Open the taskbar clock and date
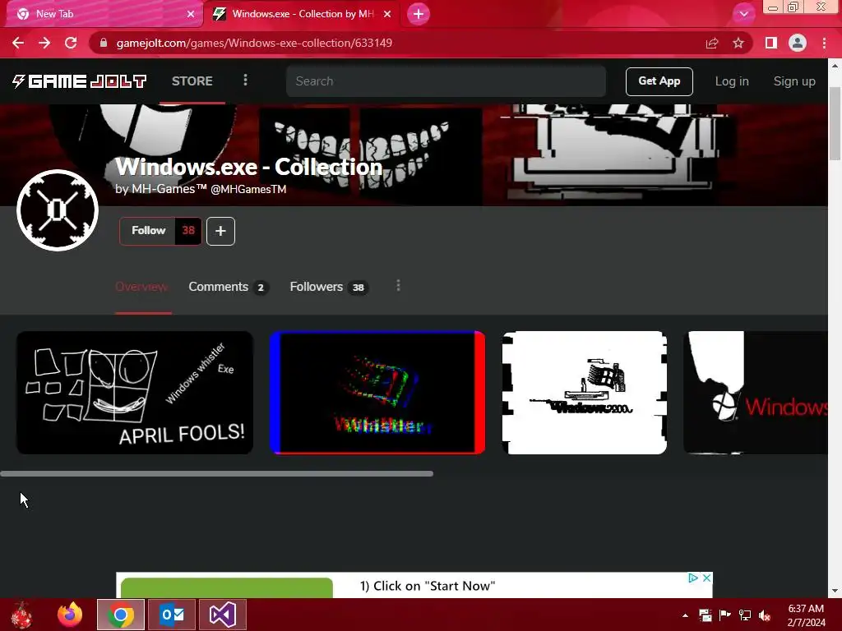Screen dimensions: 842x631 (806, 615)
